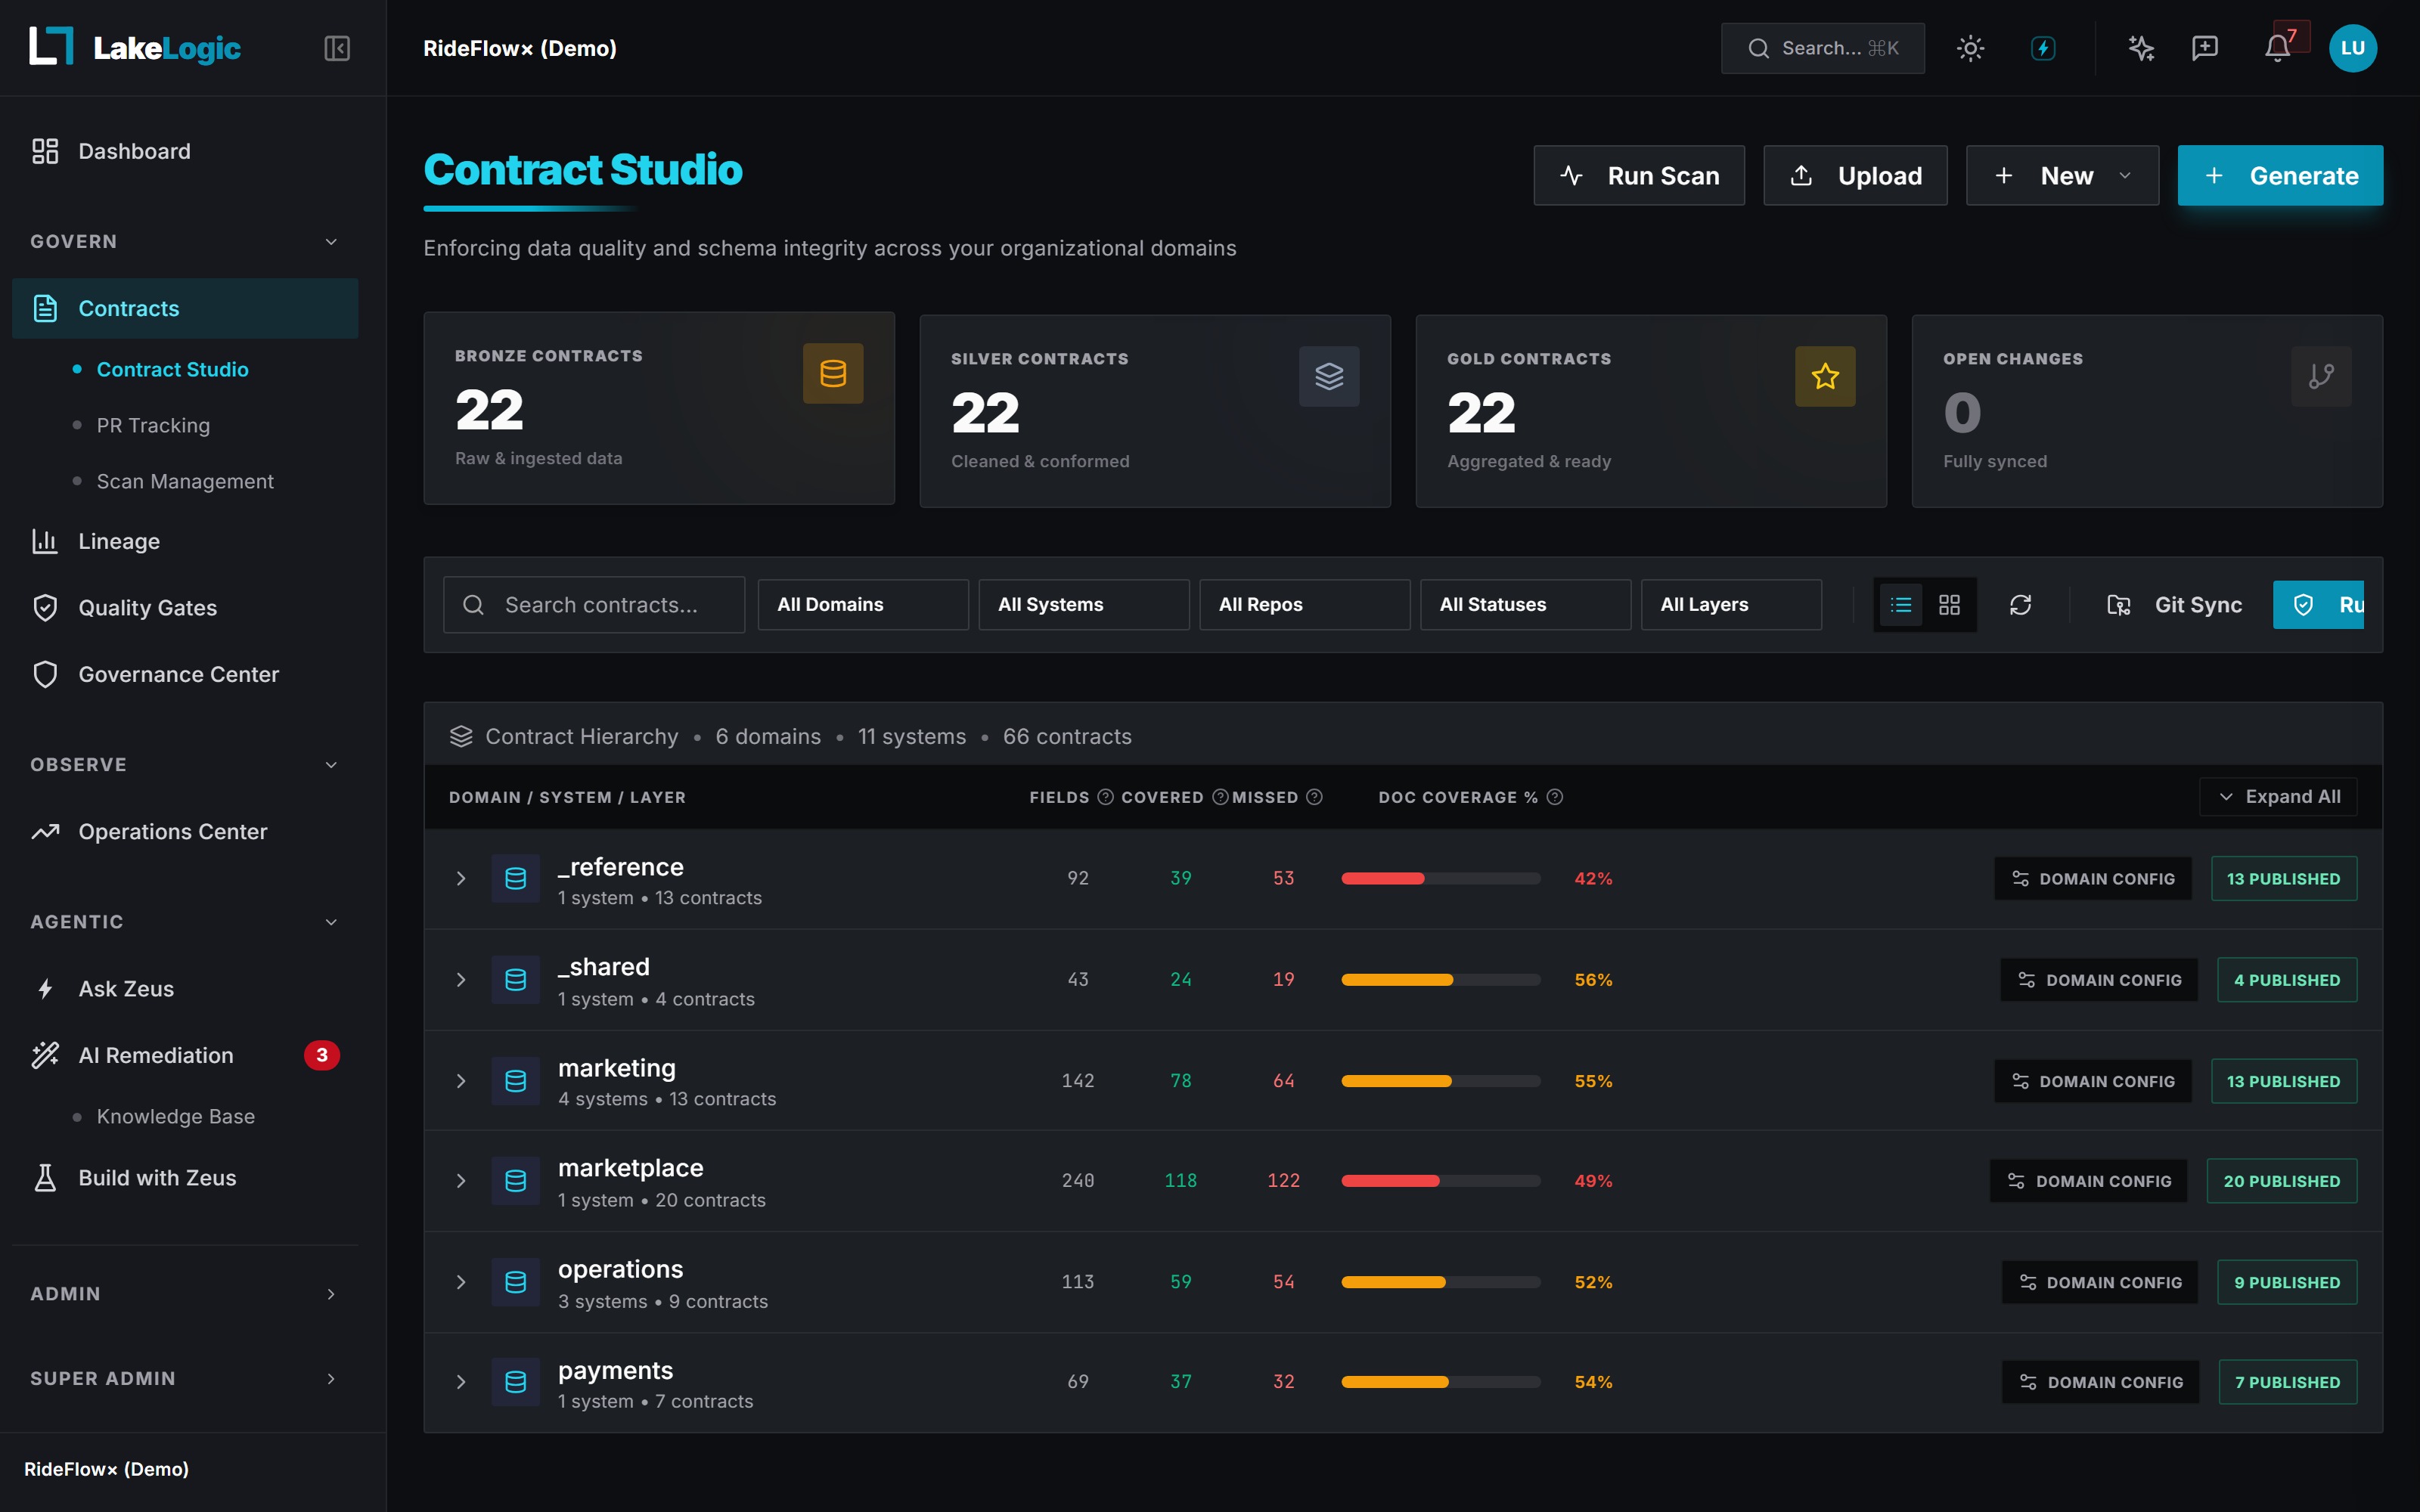Click the LakeLogic logo
The image size is (2420, 1512).
point(135,47)
